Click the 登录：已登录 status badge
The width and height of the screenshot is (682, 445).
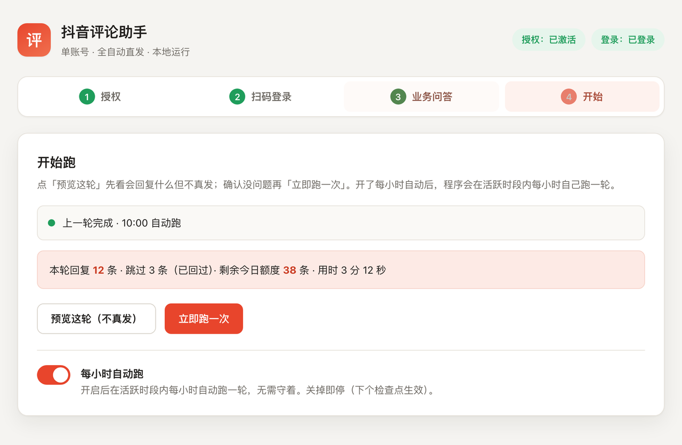pos(628,39)
